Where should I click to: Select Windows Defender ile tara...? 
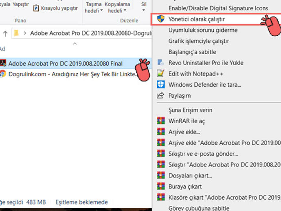pos(205,85)
